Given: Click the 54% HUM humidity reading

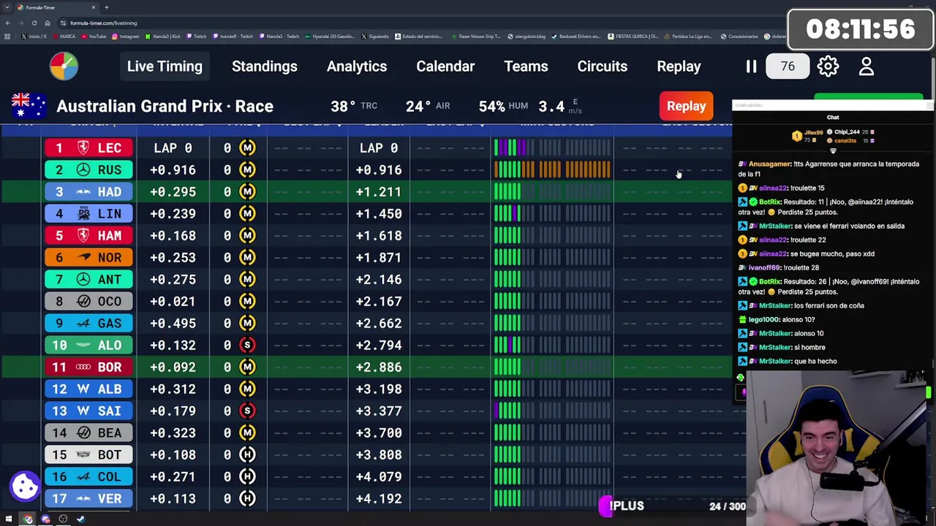Looking at the screenshot, I should [503, 106].
